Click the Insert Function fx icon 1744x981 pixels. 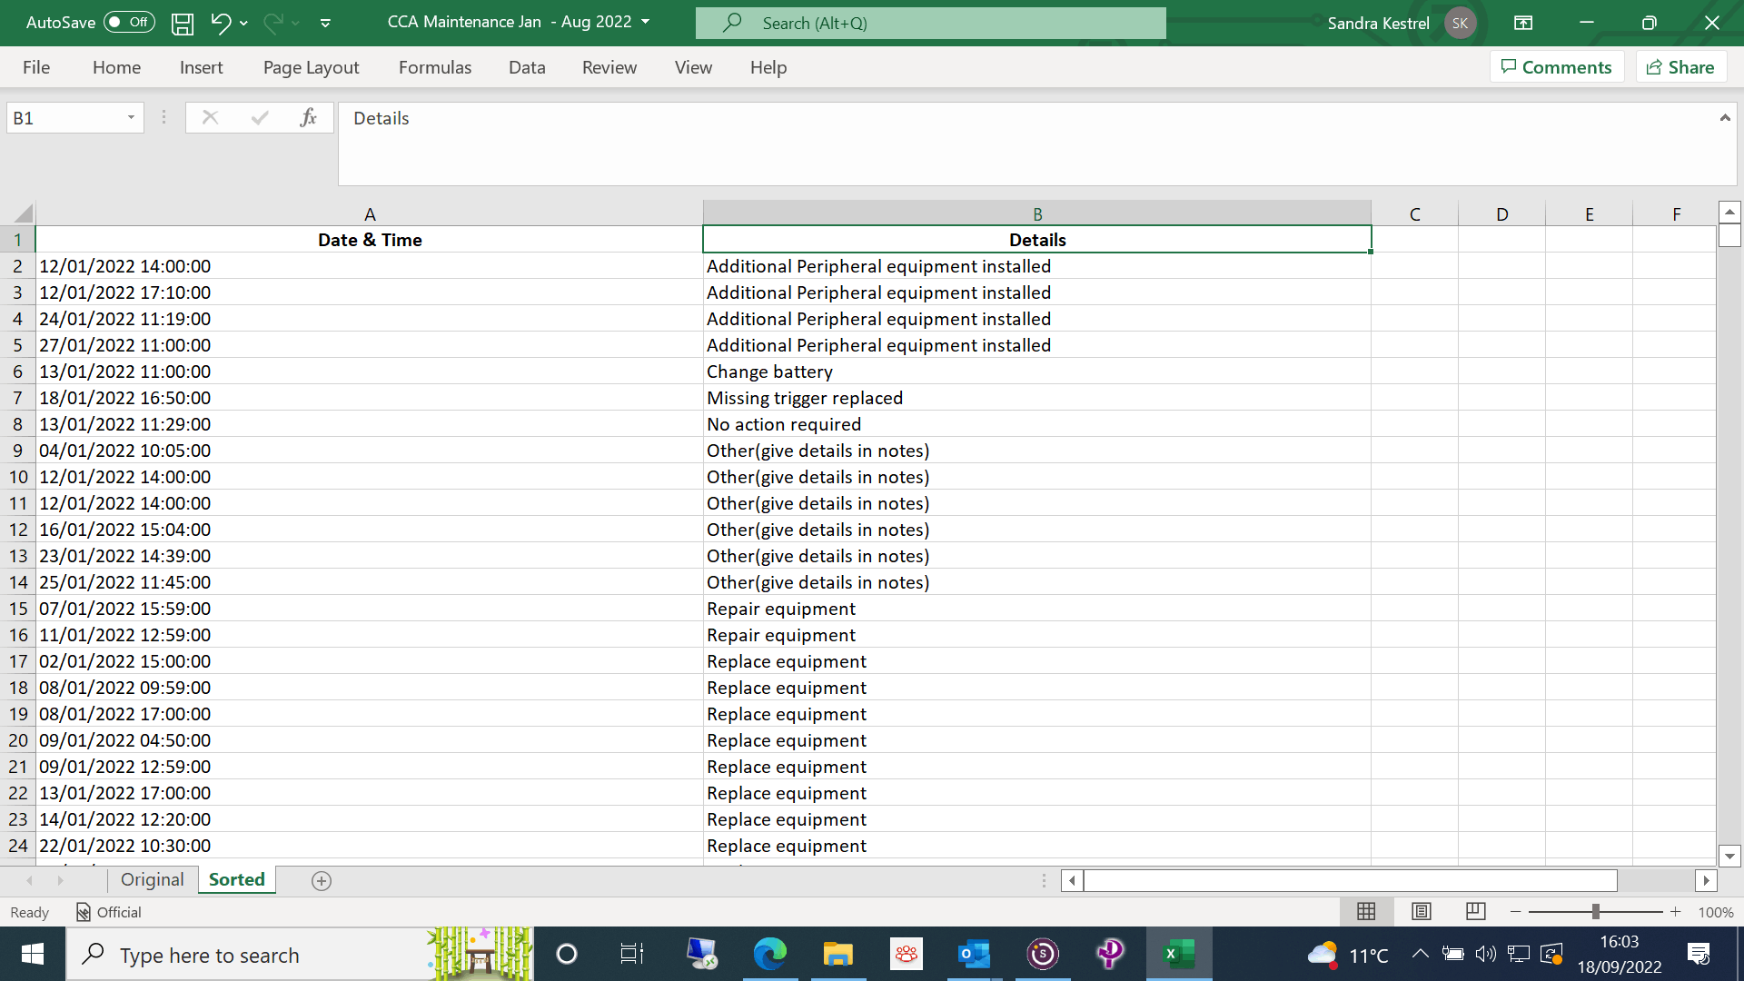click(x=308, y=117)
